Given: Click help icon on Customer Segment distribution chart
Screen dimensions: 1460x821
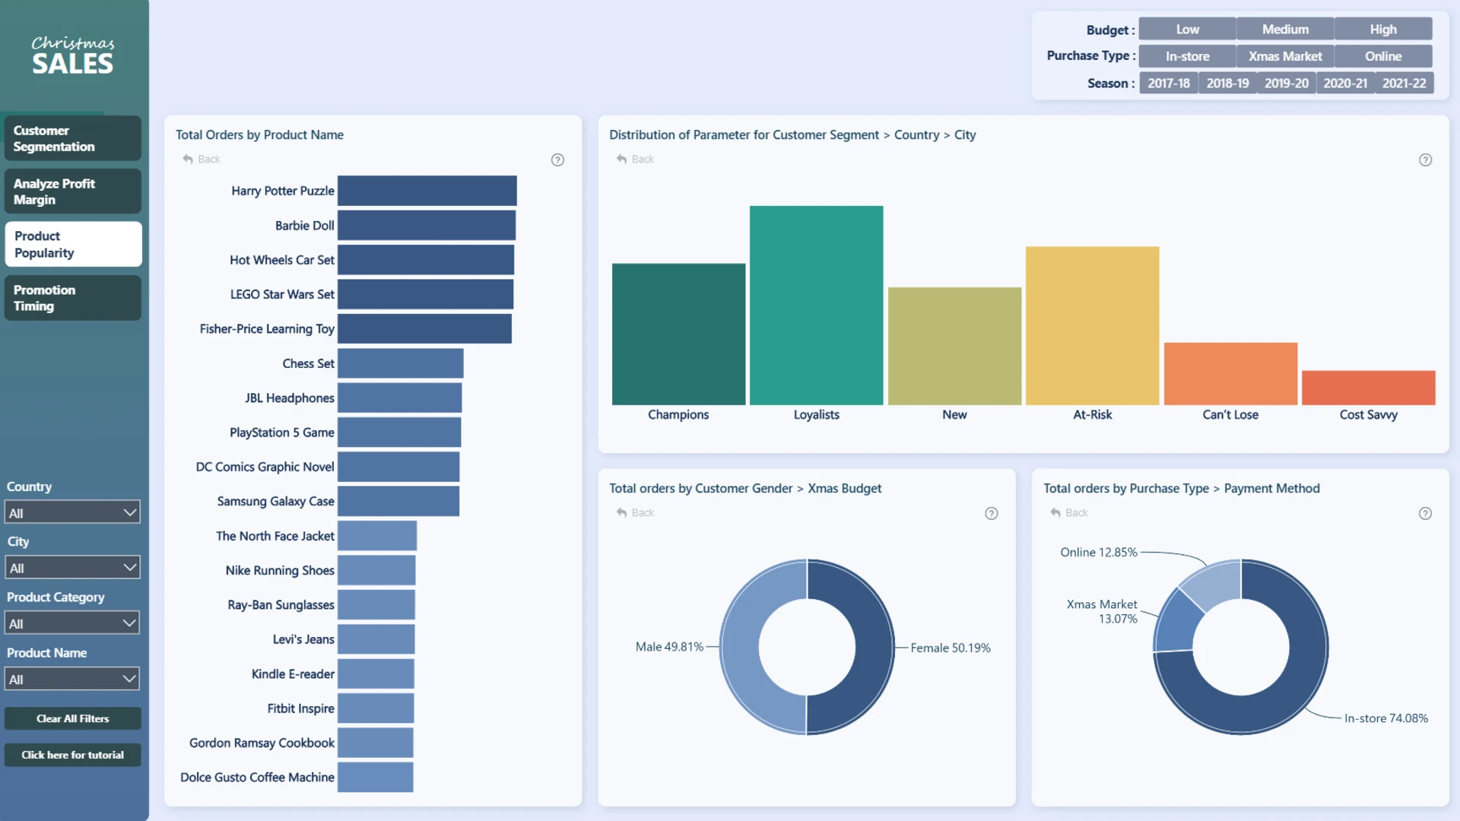Looking at the screenshot, I should 1425,160.
